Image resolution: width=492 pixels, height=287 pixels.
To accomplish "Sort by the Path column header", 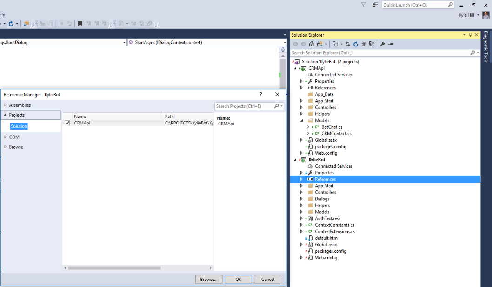I will click(x=188, y=116).
